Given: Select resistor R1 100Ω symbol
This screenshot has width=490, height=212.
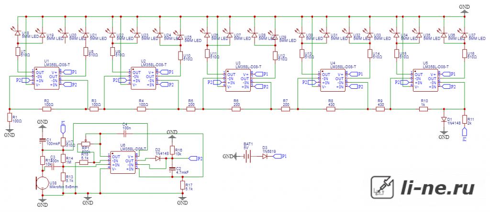Looking at the screenshot, I should pyautogui.click(x=10, y=117).
